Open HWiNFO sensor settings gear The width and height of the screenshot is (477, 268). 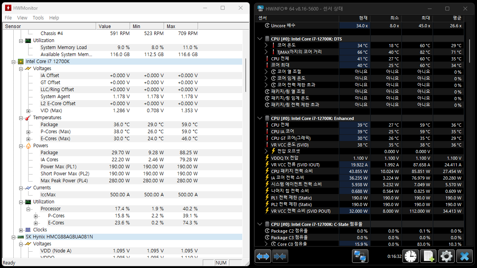point(446,256)
